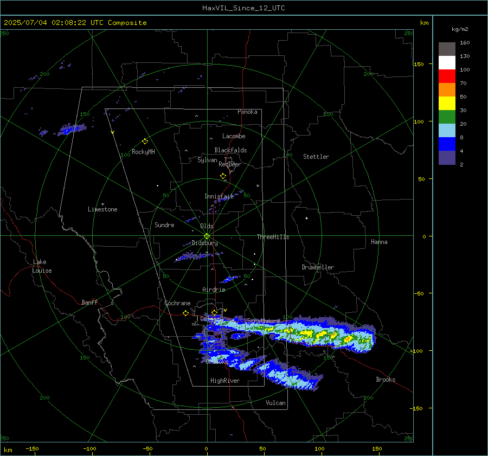
Task: Click the yellow diamond marker below RedDeer
Action: click(223, 176)
